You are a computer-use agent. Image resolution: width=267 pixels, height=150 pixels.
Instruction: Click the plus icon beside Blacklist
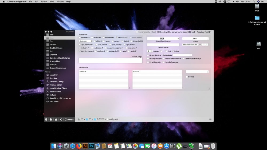(183, 88)
